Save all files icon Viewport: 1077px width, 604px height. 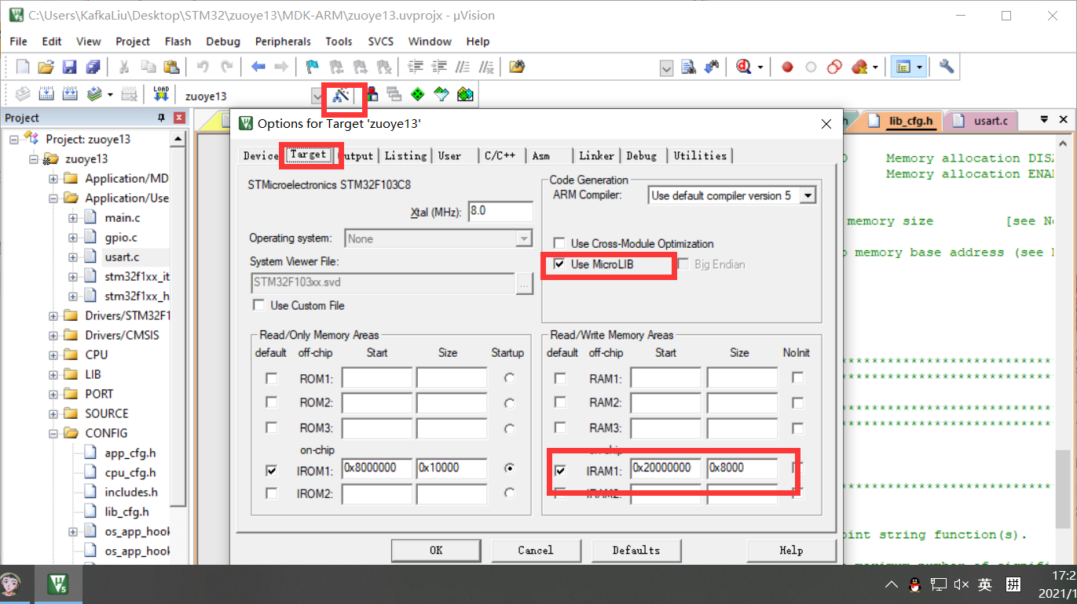pyautogui.click(x=93, y=67)
